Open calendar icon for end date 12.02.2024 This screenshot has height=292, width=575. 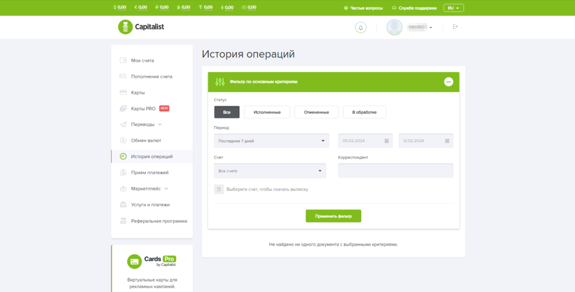pos(447,141)
